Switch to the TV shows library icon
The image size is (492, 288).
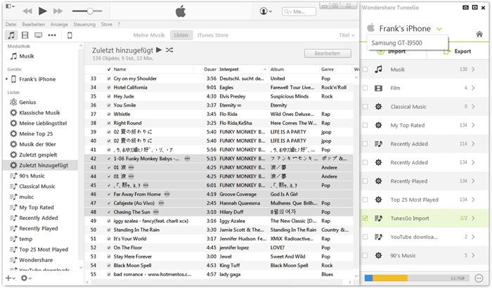[38, 35]
